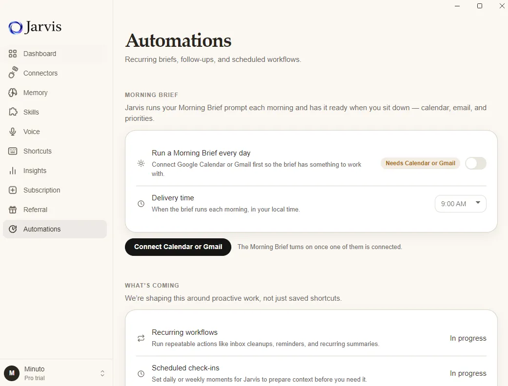Click the Needs Calendar or Gmail badge
Viewport: 508px width, 386px height.
[x=420, y=163]
